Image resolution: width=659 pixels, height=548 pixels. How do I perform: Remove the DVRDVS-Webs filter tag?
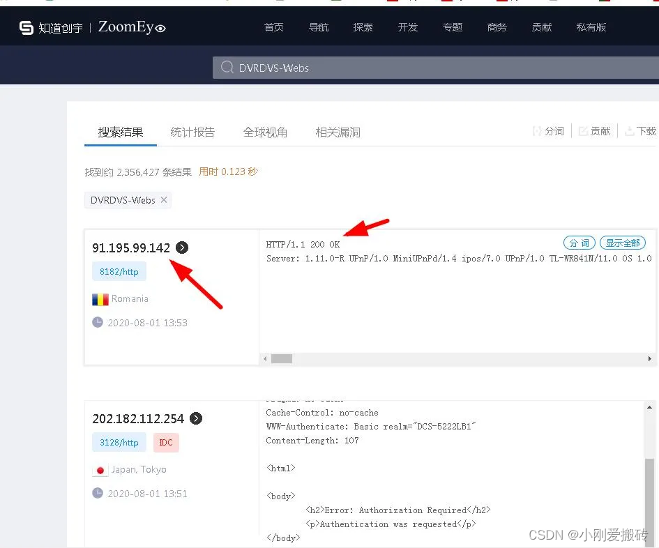coord(164,200)
